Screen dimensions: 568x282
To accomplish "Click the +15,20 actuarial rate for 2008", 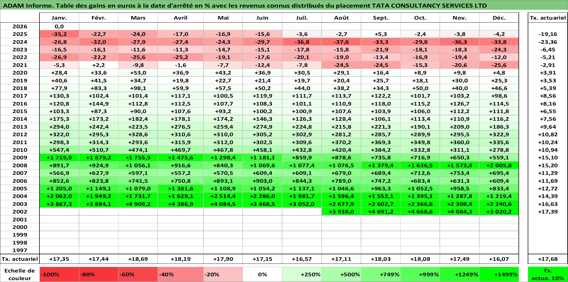I will tap(548, 165).
